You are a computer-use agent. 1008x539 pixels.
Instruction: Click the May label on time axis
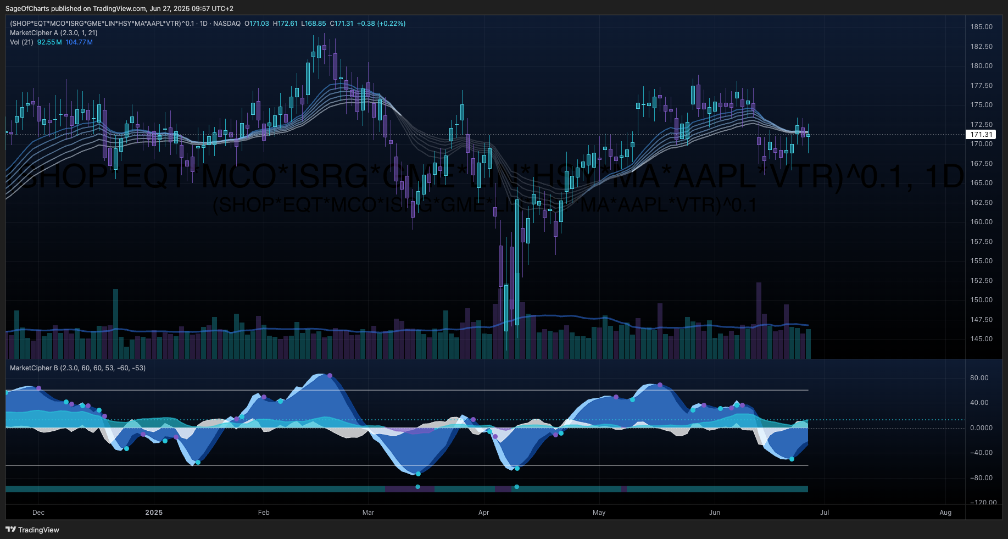pyautogui.click(x=599, y=513)
